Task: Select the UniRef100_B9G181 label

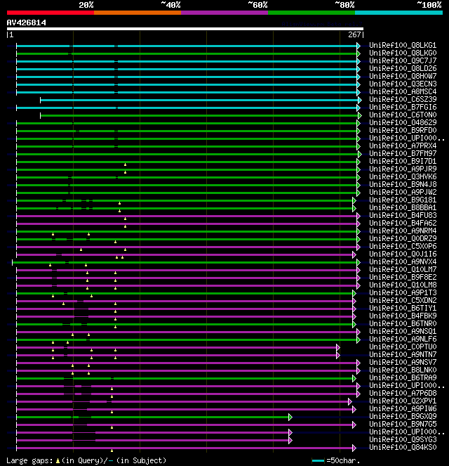Action: point(403,200)
